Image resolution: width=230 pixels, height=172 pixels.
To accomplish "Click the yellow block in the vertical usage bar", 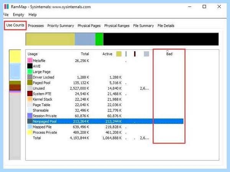I will (15, 56).
